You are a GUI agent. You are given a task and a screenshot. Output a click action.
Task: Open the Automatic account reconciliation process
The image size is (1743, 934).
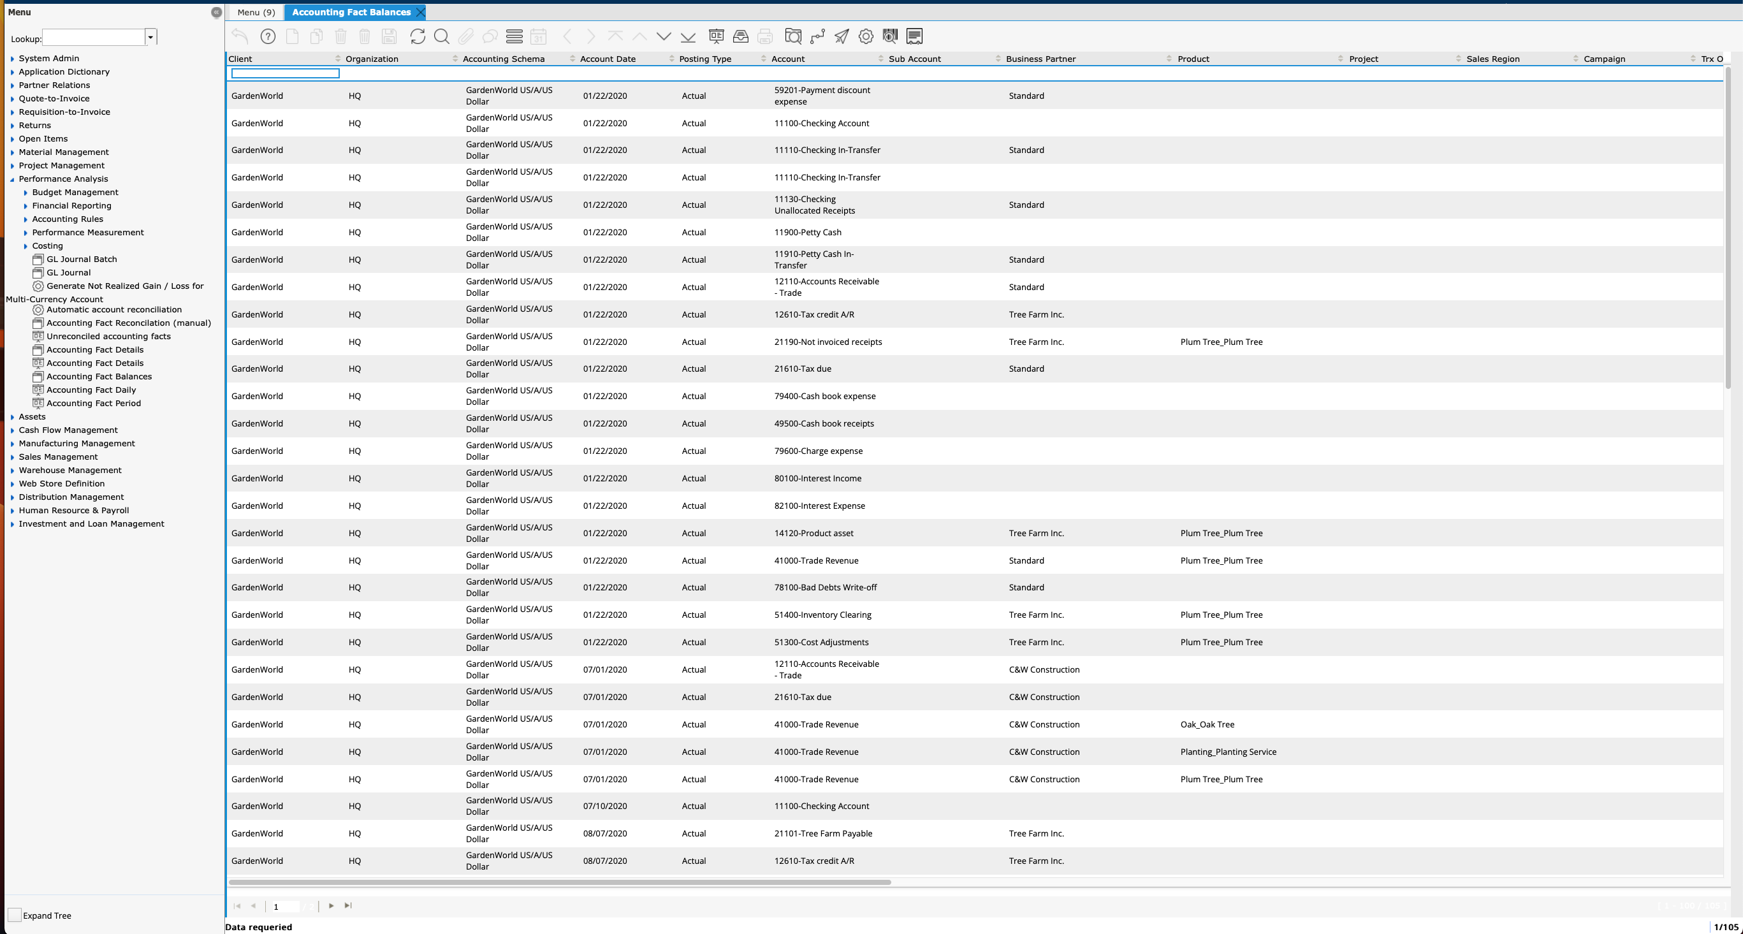click(113, 310)
